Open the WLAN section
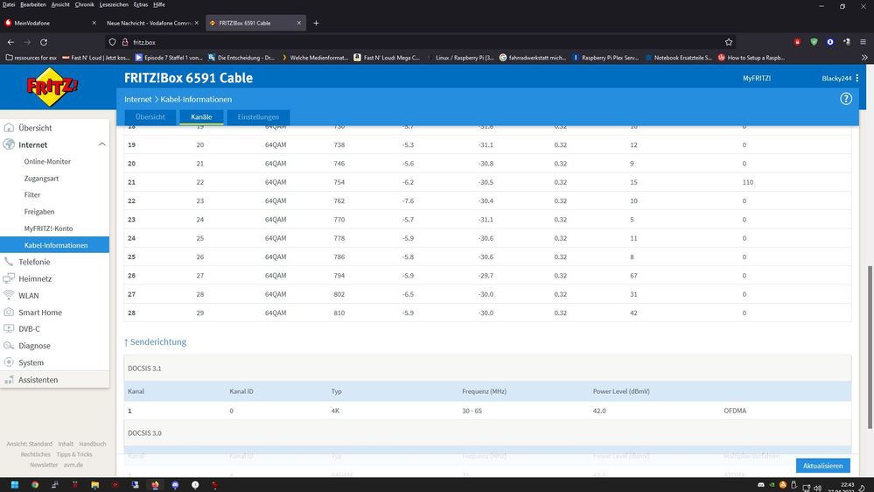 tap(28, 295)
